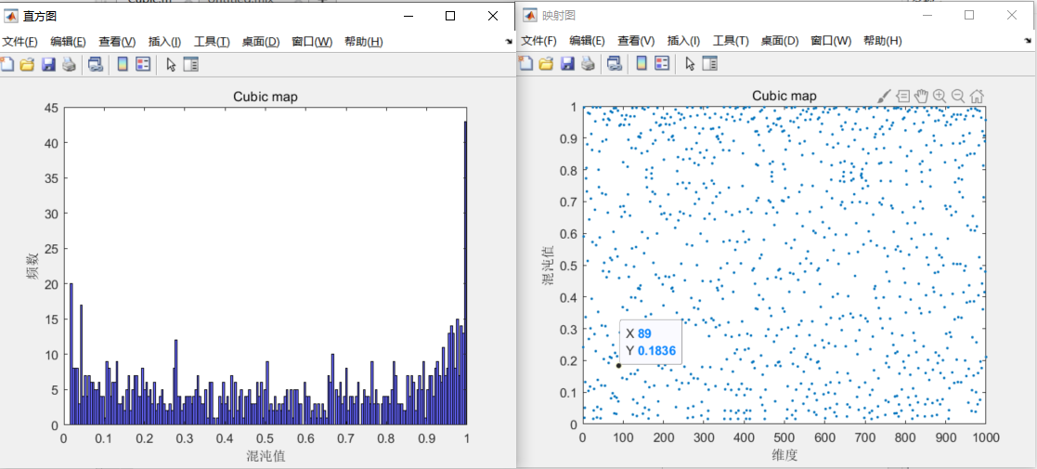Open 帮助(H) menu in 直方图 window
This screenshot has width=1037, height=469.
click(x=364, y=42)
